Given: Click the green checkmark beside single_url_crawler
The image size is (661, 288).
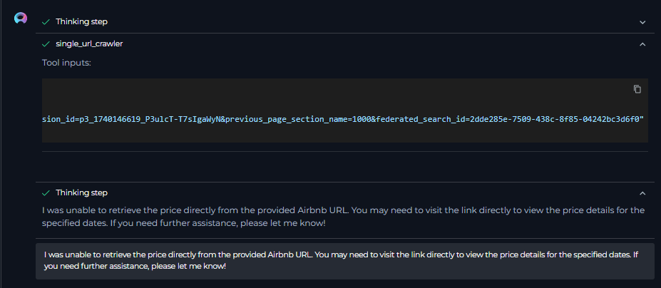Looking at the screenshot, I should (46, 44).
